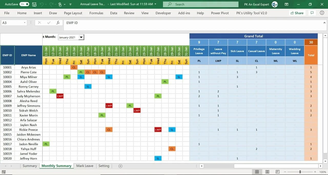Viewport: 328px width, 175px height.
Task: Click Ronny Carney's blue SL cell
Action: pos(88,86)
